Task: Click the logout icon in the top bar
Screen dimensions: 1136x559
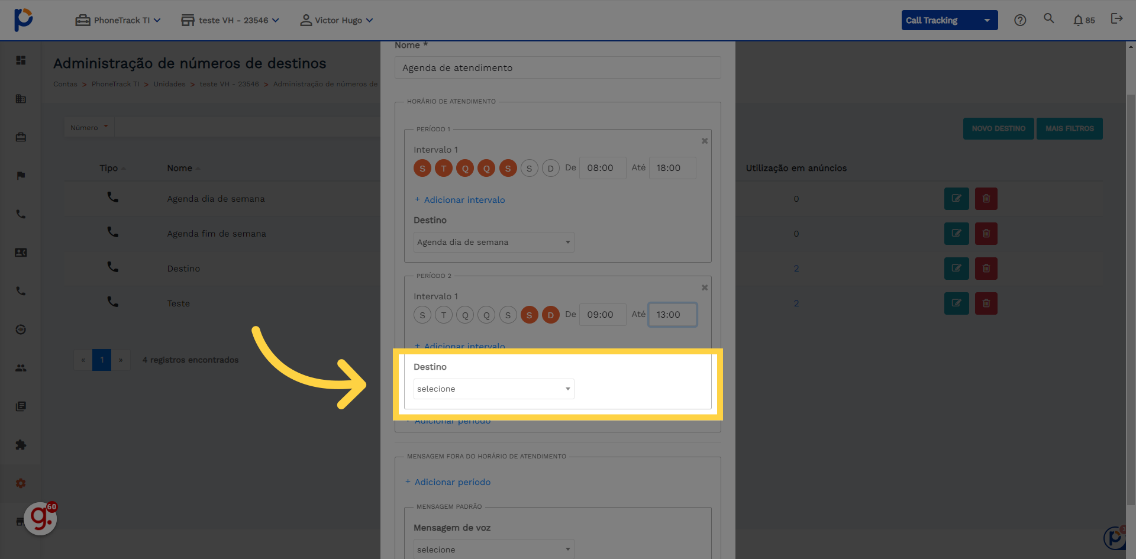Action: [x=1116, y=19]
